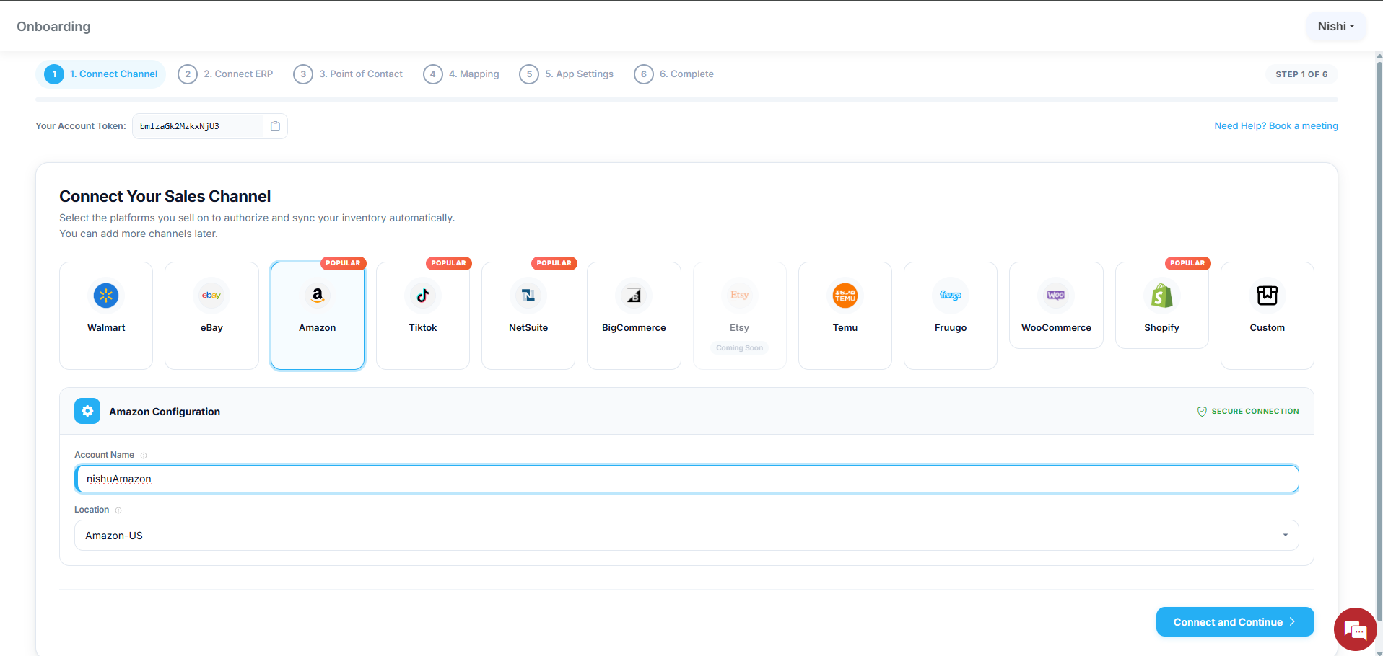The width and height of the screenshot is (1383, 656).
Task: Select the eBay channel icon
Action: 211,315
